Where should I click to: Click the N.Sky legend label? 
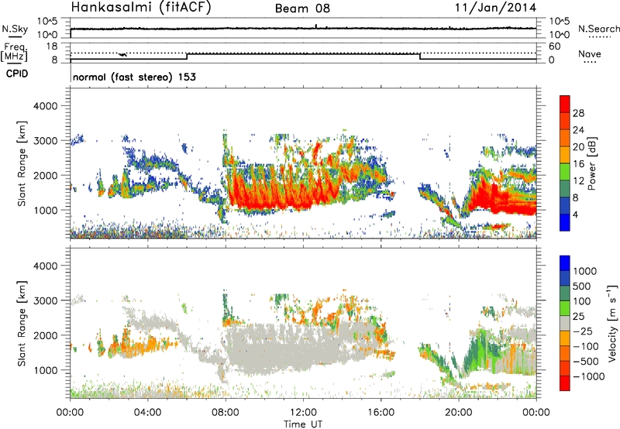point(15,29)
